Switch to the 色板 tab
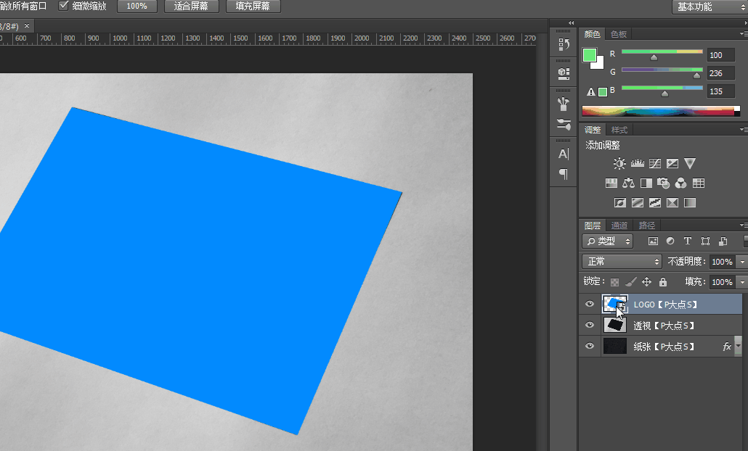The height and width of the screenshot is (451, 748). [x=618, y=34]
